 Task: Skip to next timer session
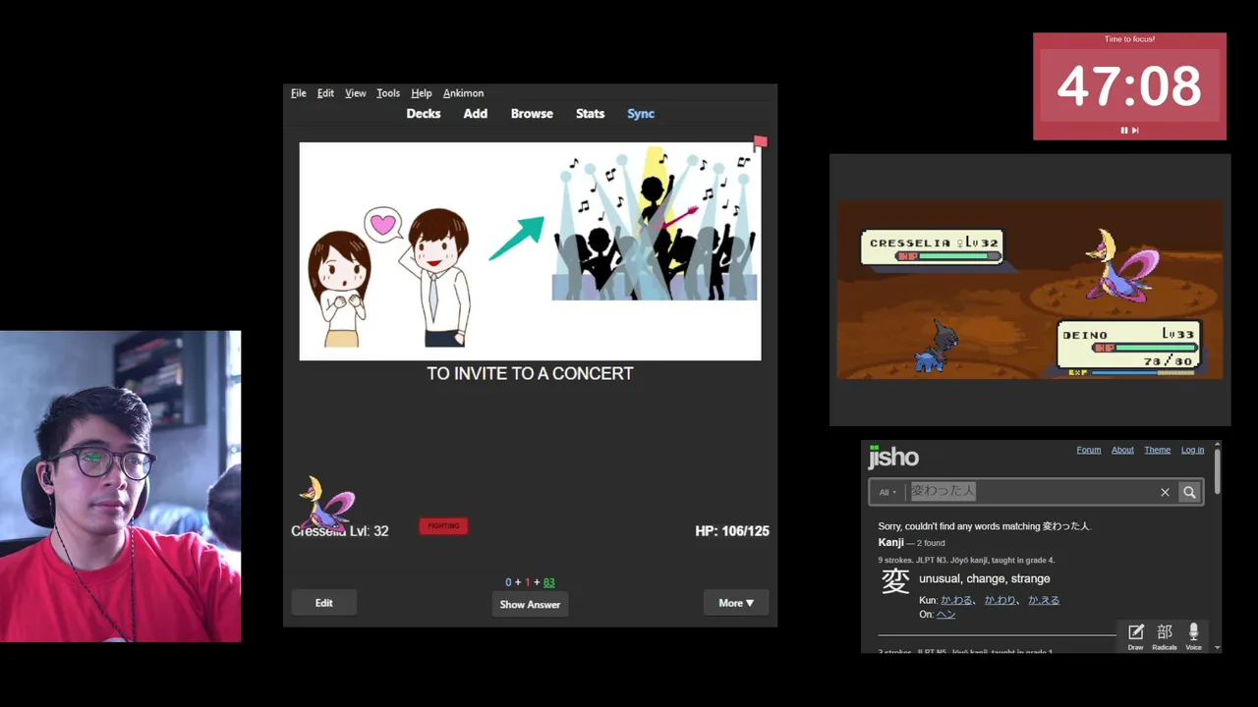coord(1135,130)
